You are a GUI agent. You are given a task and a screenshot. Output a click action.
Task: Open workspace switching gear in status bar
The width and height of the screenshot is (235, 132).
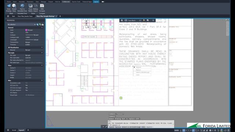click(210, 131)
